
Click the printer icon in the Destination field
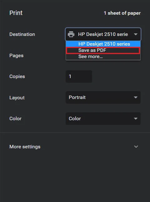coord(71,34)
